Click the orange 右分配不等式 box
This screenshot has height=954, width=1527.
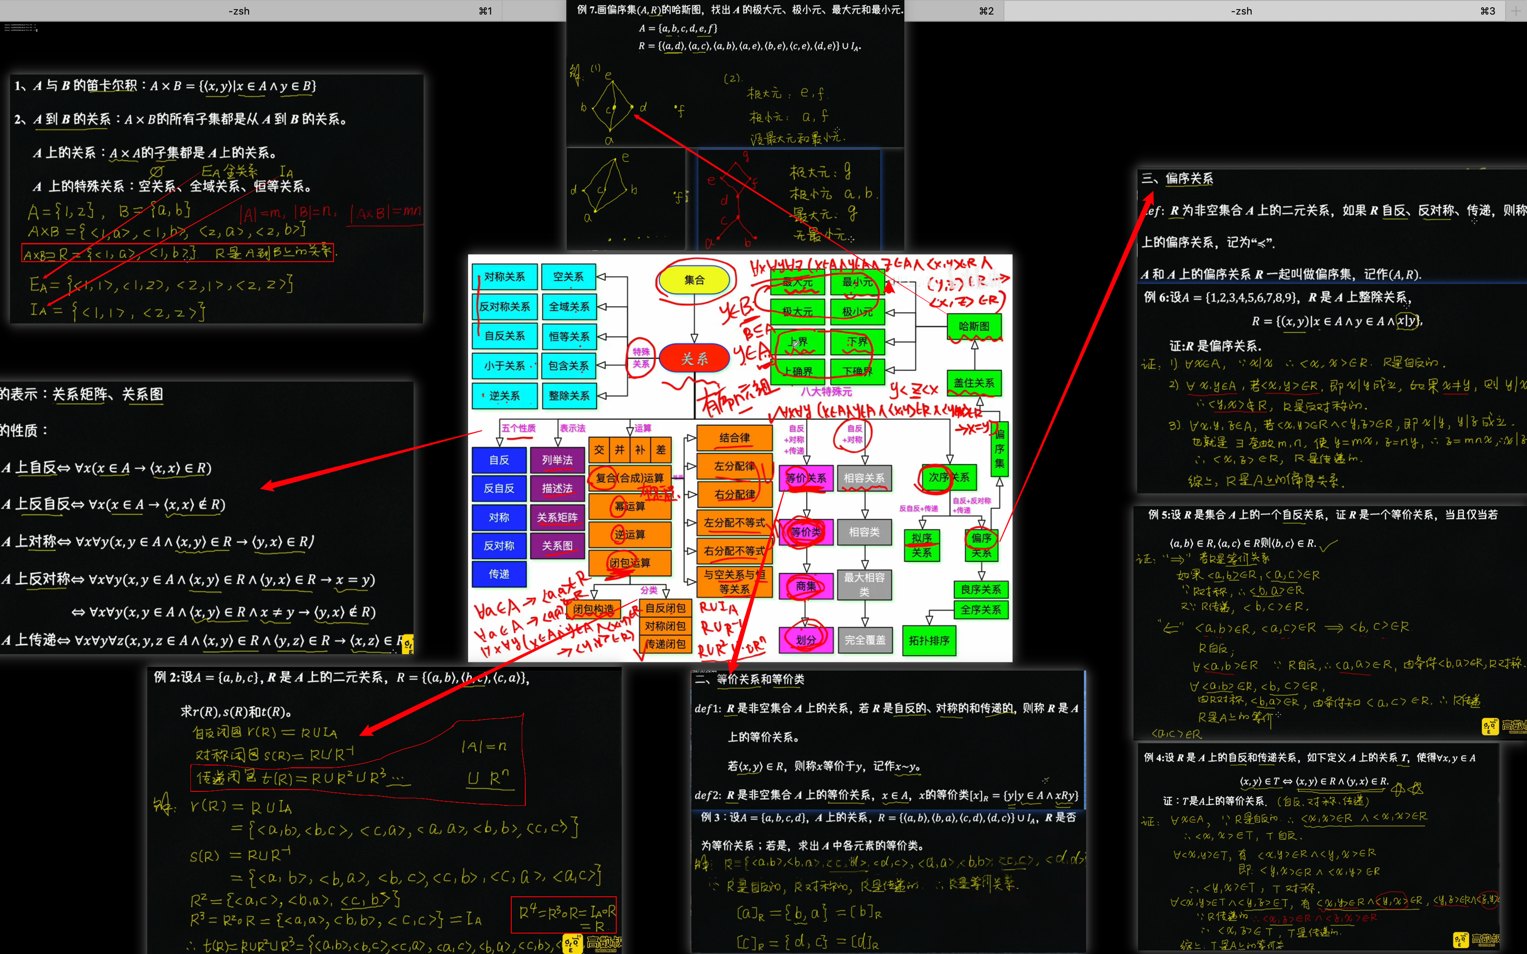(x=734, y=551)
